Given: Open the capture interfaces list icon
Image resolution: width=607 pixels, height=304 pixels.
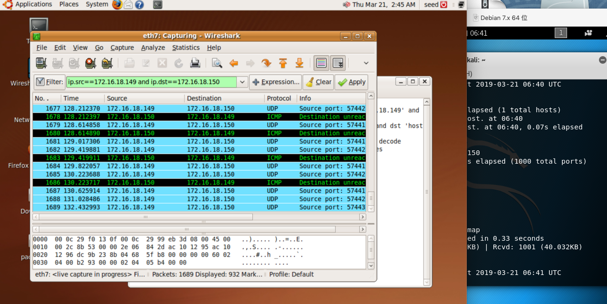Looking at the screenshot, I should pyautogui.click(x=41, y=63).
